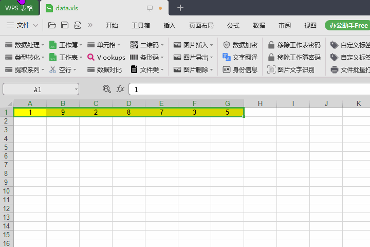Click into the formula bar field
370x247 pixels.
pos(249,89)
